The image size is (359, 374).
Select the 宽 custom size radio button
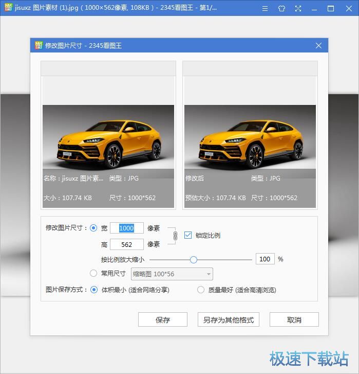(93, 228)
